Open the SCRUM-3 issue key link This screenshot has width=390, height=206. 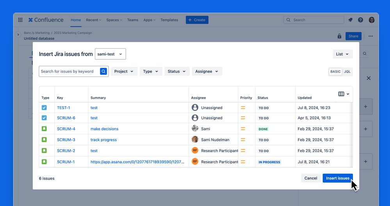pos(66,140)
